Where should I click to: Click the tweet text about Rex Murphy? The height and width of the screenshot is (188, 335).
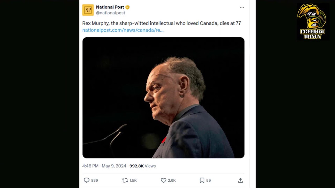tap(161, 23)
